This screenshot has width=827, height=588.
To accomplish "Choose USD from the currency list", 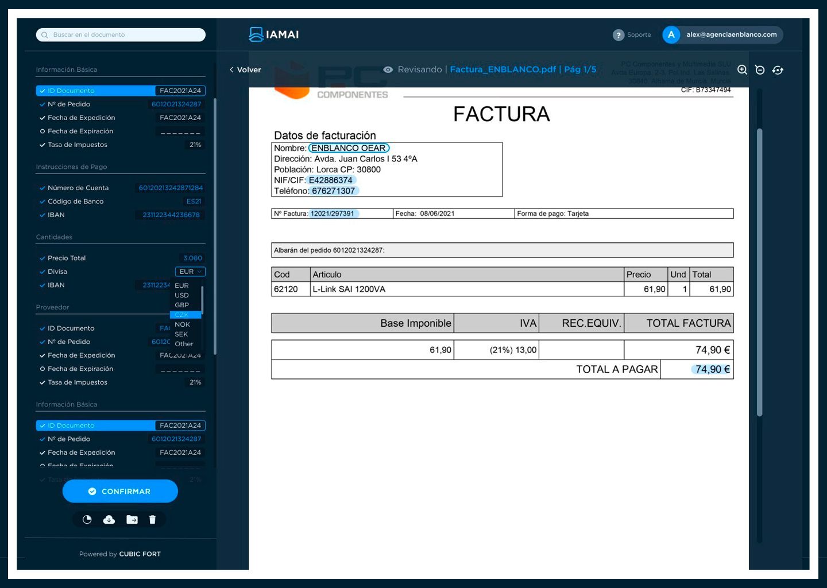I will coord(182,295).
